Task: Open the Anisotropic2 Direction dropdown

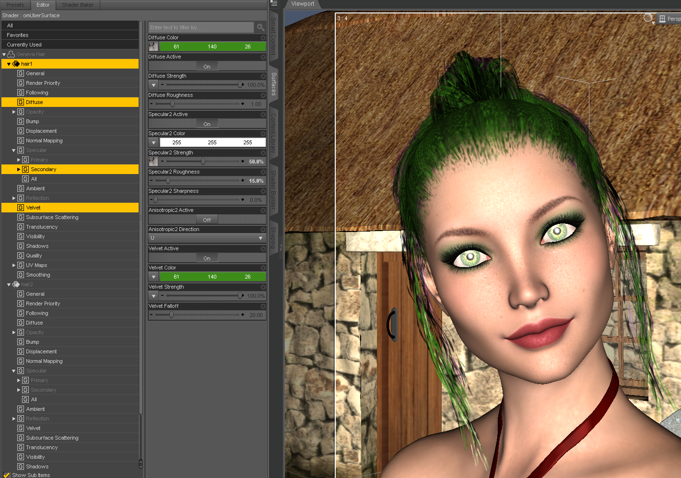Action: point(207,238)
